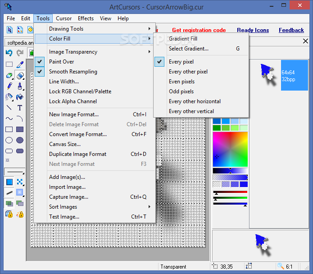Open gradient square fill options
313x274 pixels.
(20, 192)
